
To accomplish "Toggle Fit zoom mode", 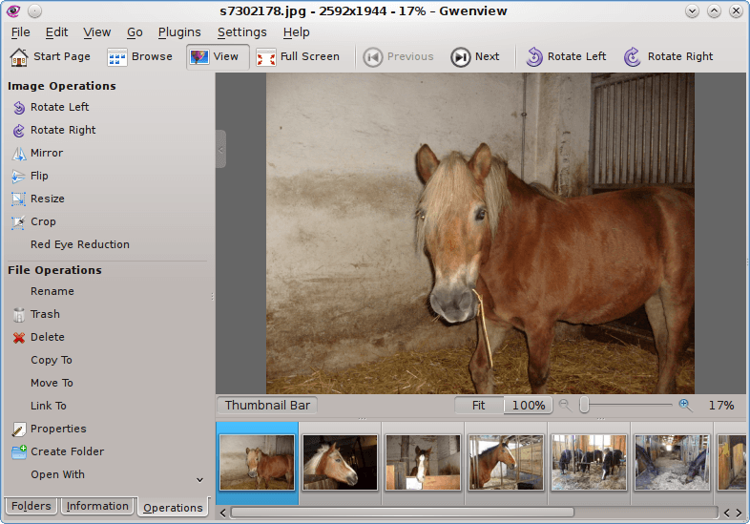I will click(478, 406).
